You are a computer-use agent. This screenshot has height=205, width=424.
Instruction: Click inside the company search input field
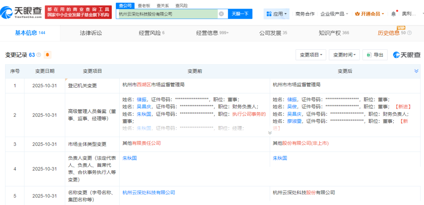tap(167, 14)
